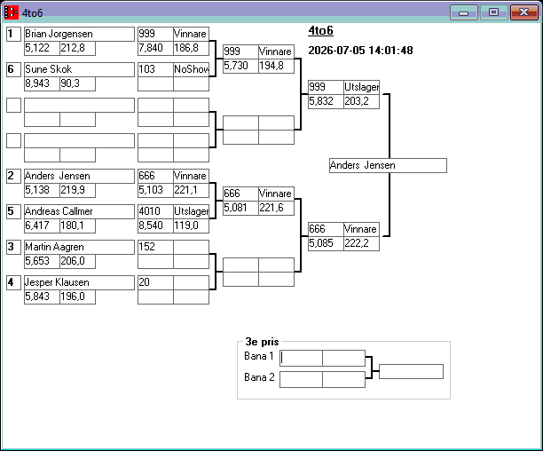Click seed number 4 box
Image resolution: width=543 pixels, height=451 pixels.
(14, 282)
